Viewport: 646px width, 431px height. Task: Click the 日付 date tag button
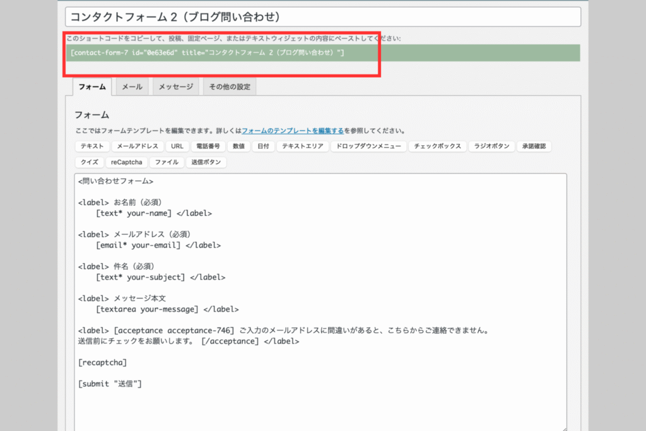(263, 146)
